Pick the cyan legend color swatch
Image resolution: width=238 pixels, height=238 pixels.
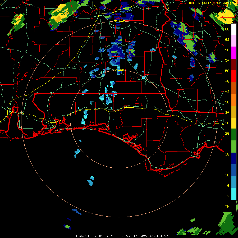pos(234,194)
